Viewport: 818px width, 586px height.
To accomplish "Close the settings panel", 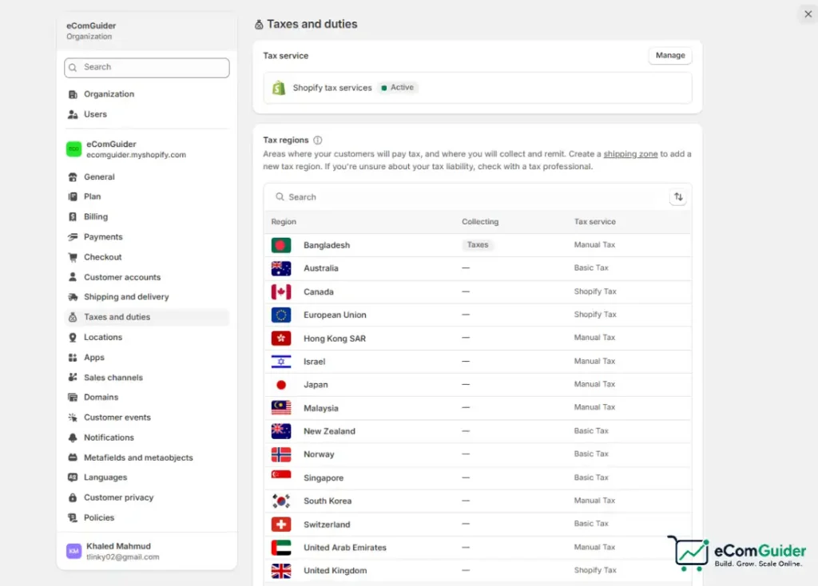I will [x=808, y=14].
